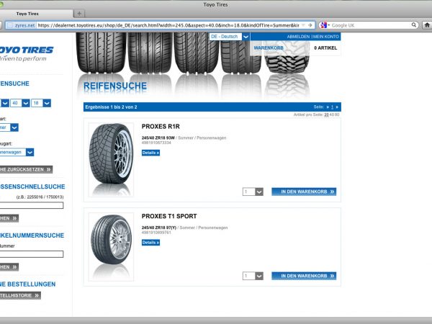Reset search with Suche zurücksetzen button
The image size is (432, 324).
click(x=26, y=169)
